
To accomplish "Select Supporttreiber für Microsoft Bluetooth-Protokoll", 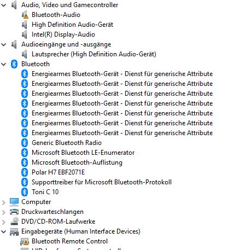I will click(102, 182).
